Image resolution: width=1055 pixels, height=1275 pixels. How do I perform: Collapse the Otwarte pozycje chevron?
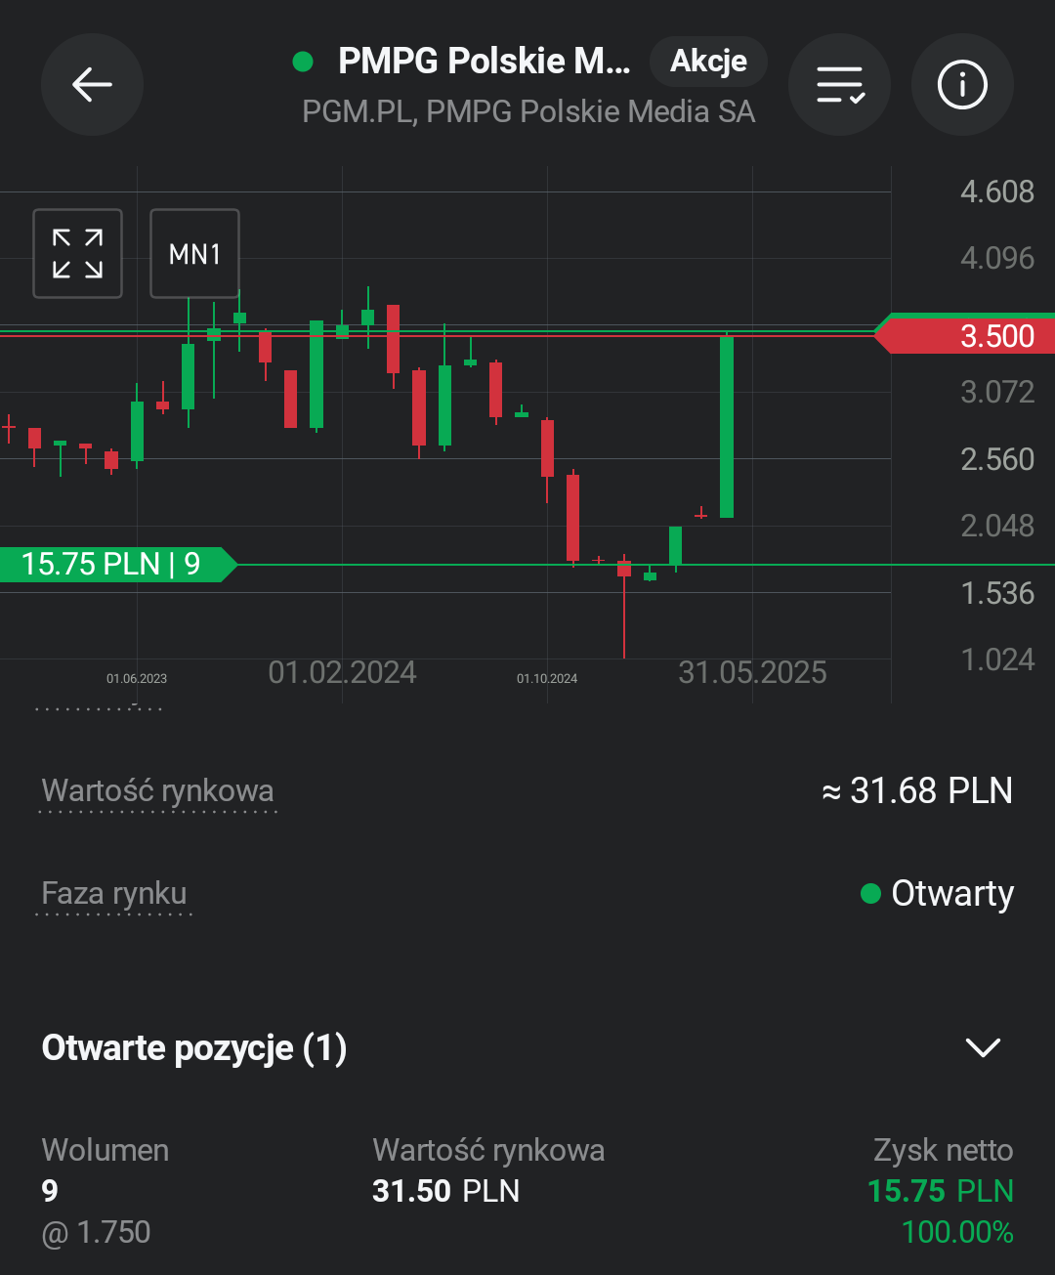pyautogui.click(x=982, y=1047)
